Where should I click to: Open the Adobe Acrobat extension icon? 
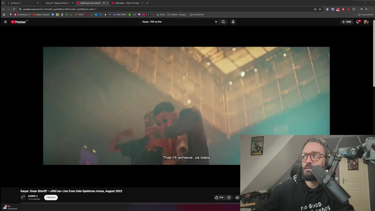pyautogui.click(x=348, y=9)
